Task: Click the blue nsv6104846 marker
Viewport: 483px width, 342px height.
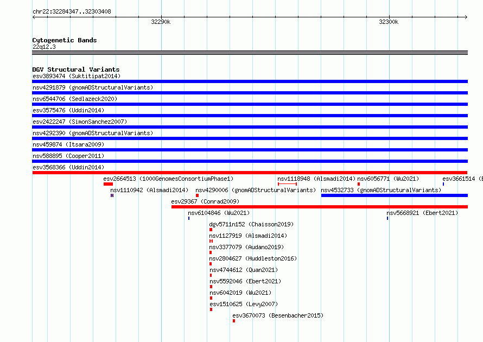Action: coord(189,218)
